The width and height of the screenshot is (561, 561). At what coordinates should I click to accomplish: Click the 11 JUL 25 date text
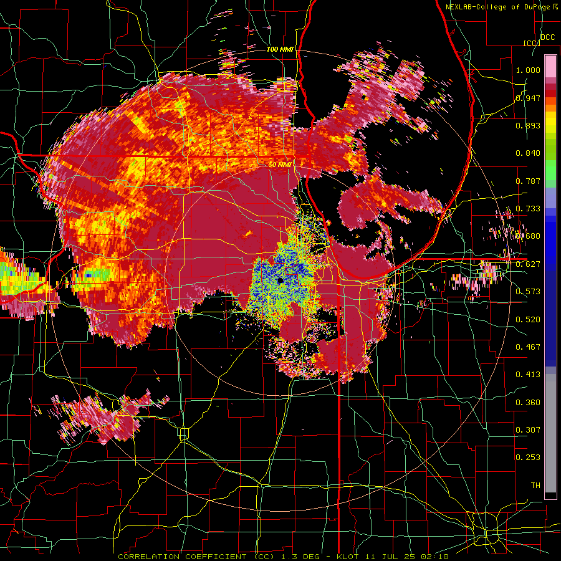[391, 557]
